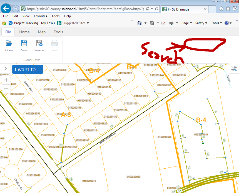
Task: Click the Save as icon
Action: [x=39, y=43]
